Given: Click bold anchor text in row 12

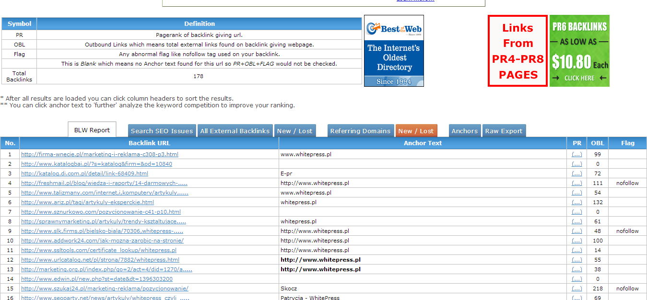Looking at the screenshot, I should point(320,260).
